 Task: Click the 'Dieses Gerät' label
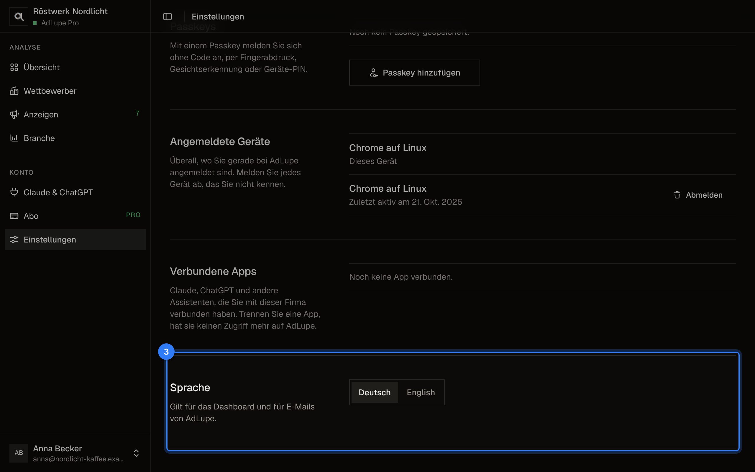[373, 161]
